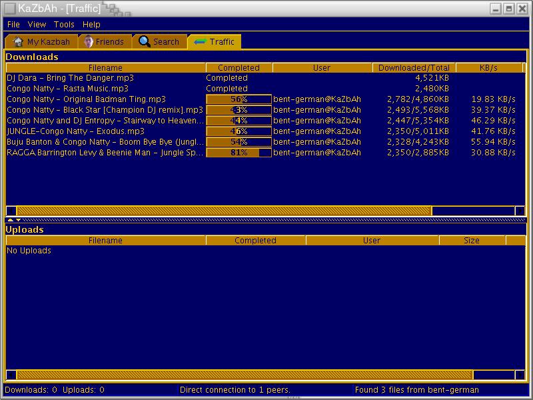Viewport: 533px width, 400px height.
Task: Maximize the KaZbAh window
Action: pos(509,9)
